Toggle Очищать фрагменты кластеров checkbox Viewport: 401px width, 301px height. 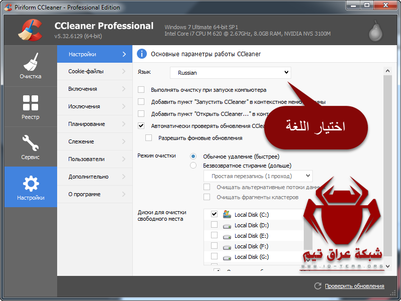tap(207, 197)
